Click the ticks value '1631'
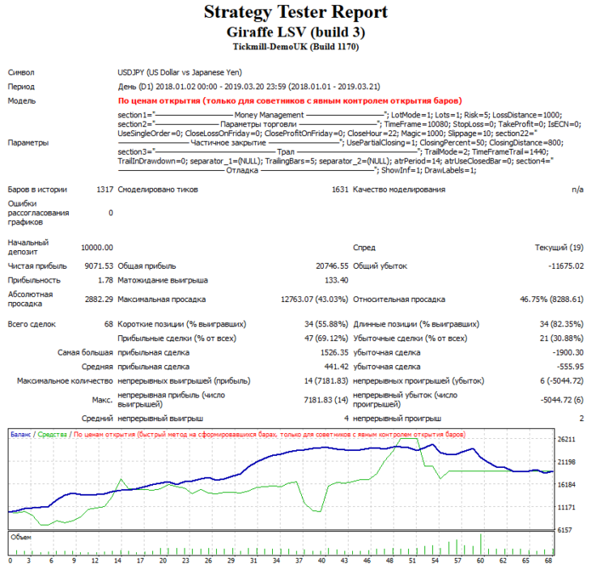The height and width of the screenshot is (570, 591). pyautogui.click(x=340, y=189)
